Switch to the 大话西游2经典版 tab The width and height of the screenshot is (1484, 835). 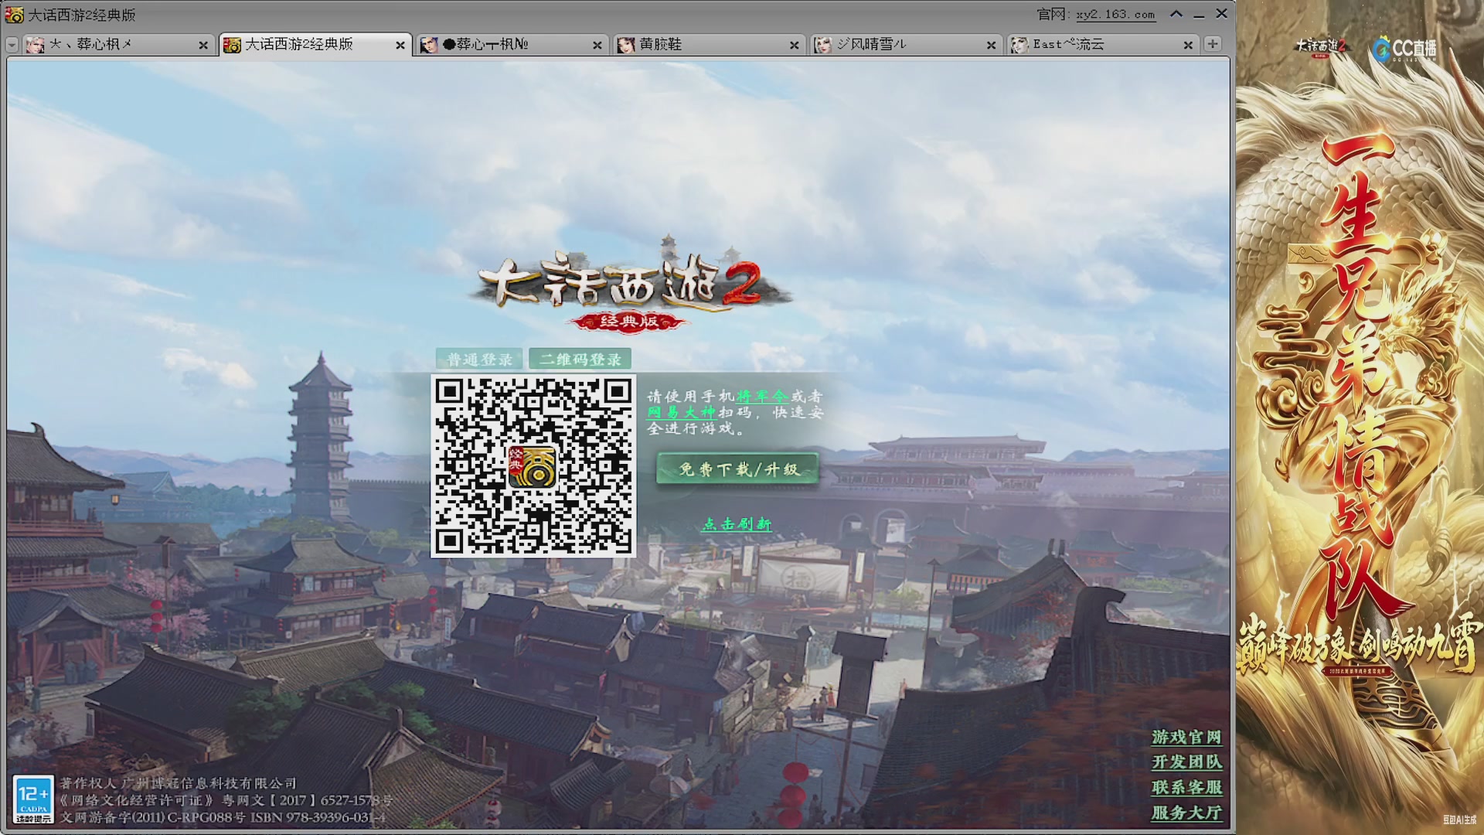[315, 45]
